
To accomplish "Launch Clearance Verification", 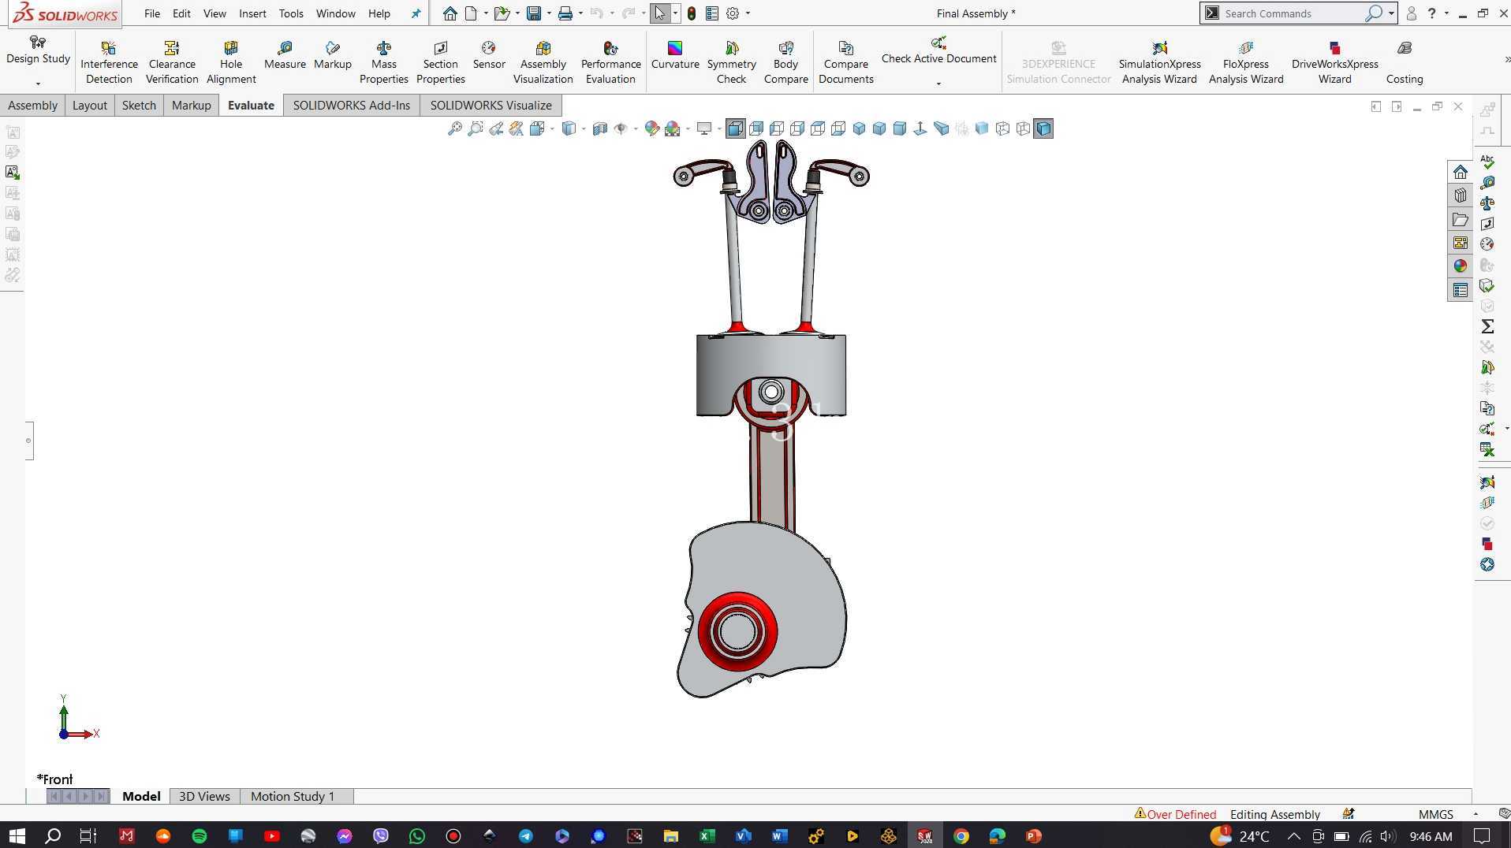I will 172,61.
